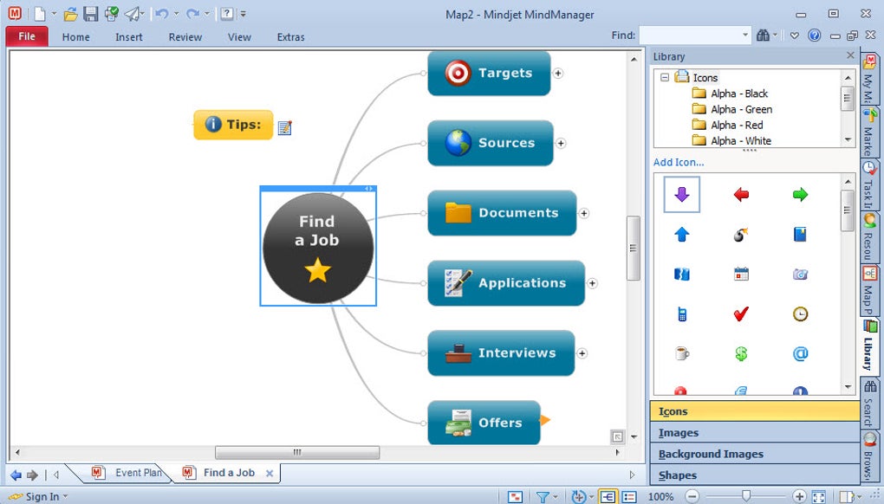
Task: Toggle the highlighted balance map button
Action: tap(608, 497)
